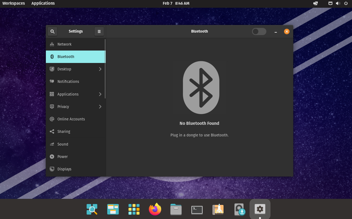Open Sharing settings

pos(75,131)
